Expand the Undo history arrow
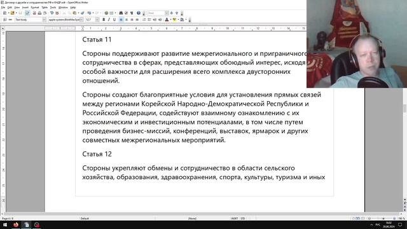This screenshot has width=407, height=229. tap(93, 13)
